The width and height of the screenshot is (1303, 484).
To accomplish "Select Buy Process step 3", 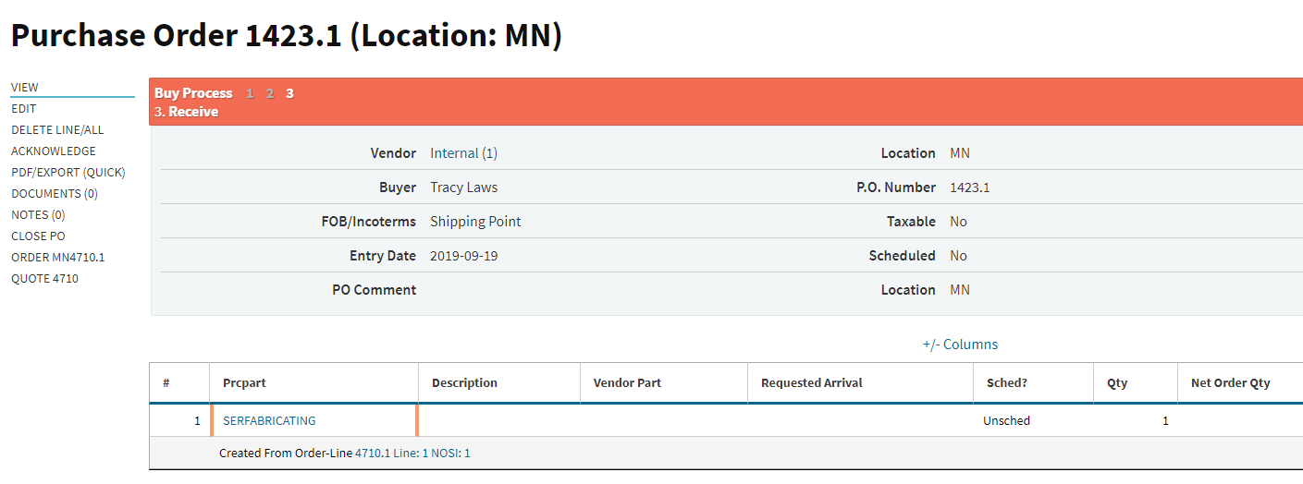I will (x=289, y=93).
